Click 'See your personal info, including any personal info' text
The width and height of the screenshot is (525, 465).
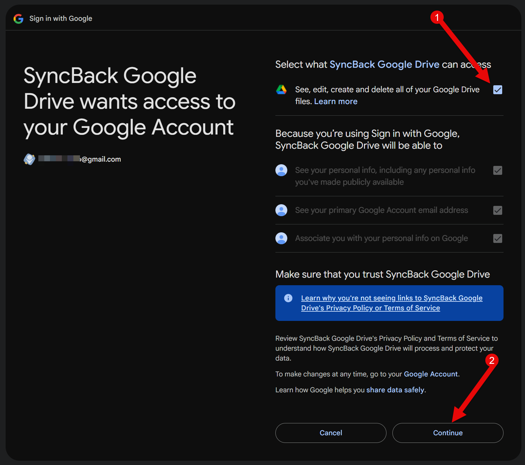point(385,176)
